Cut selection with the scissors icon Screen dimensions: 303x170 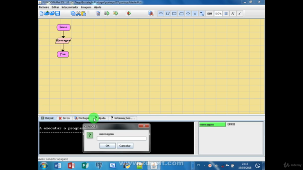click(78, 14)
